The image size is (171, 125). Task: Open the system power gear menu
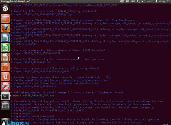(x=168, y=1)
